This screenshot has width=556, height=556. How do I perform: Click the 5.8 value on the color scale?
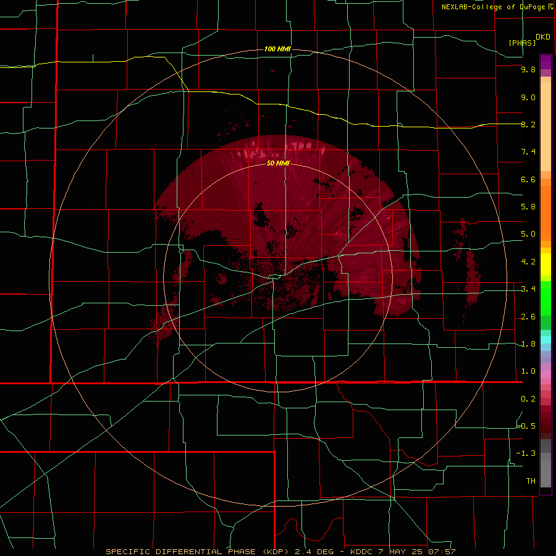coord(528,207)
